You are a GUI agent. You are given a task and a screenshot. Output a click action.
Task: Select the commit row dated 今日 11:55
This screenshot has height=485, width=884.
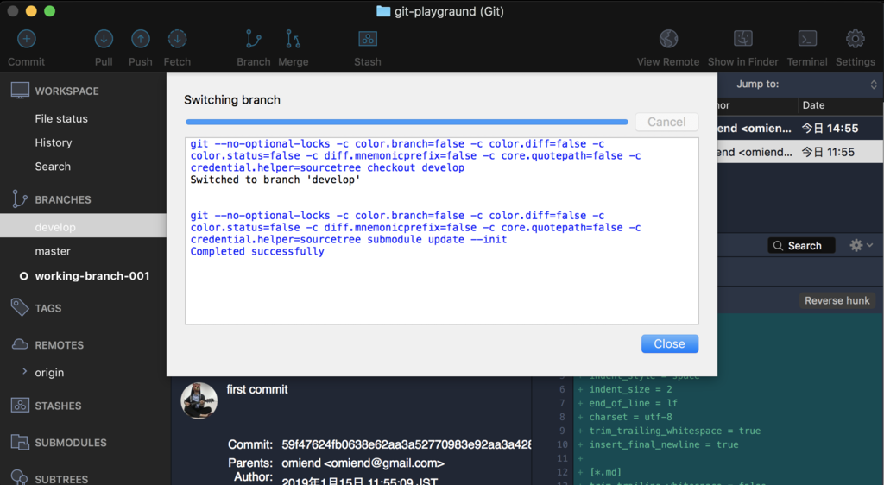point(800,152)
